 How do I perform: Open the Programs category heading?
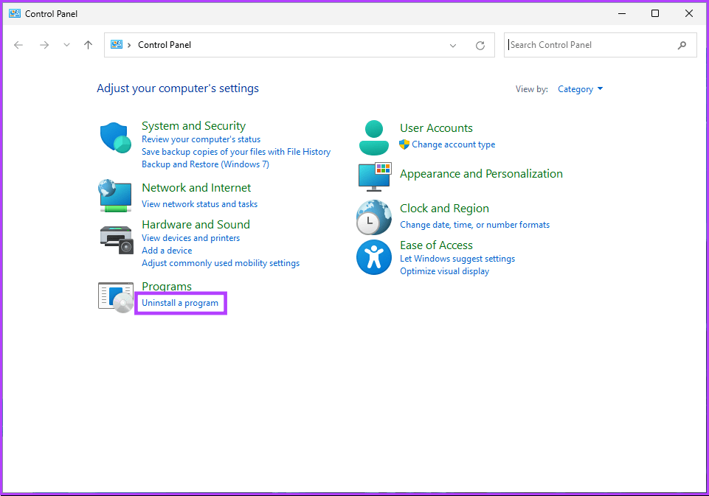[x=167, y=287]
